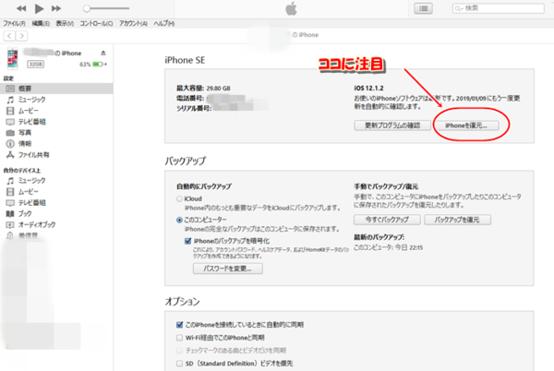Click the 最新のバックアップ date text
This screenshot has height=371, width=554.
coord(389,248)
